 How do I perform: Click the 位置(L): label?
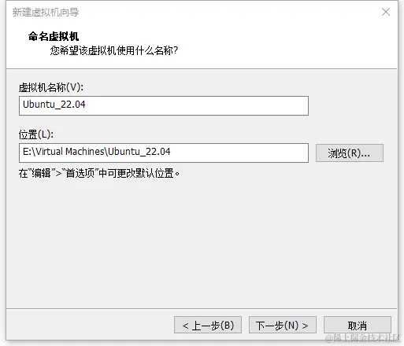click(36, 134)
